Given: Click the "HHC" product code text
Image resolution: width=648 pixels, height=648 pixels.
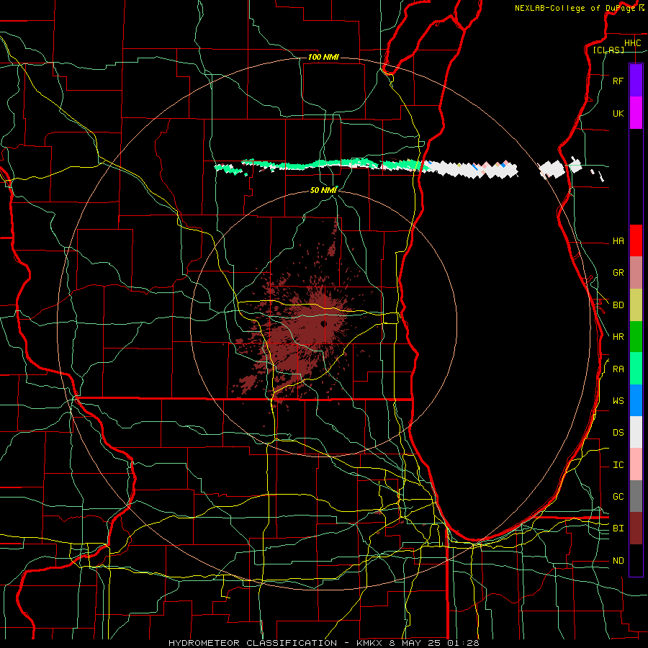Looking at the screenshot, I should pyautogui.click(x=632, y=43).
